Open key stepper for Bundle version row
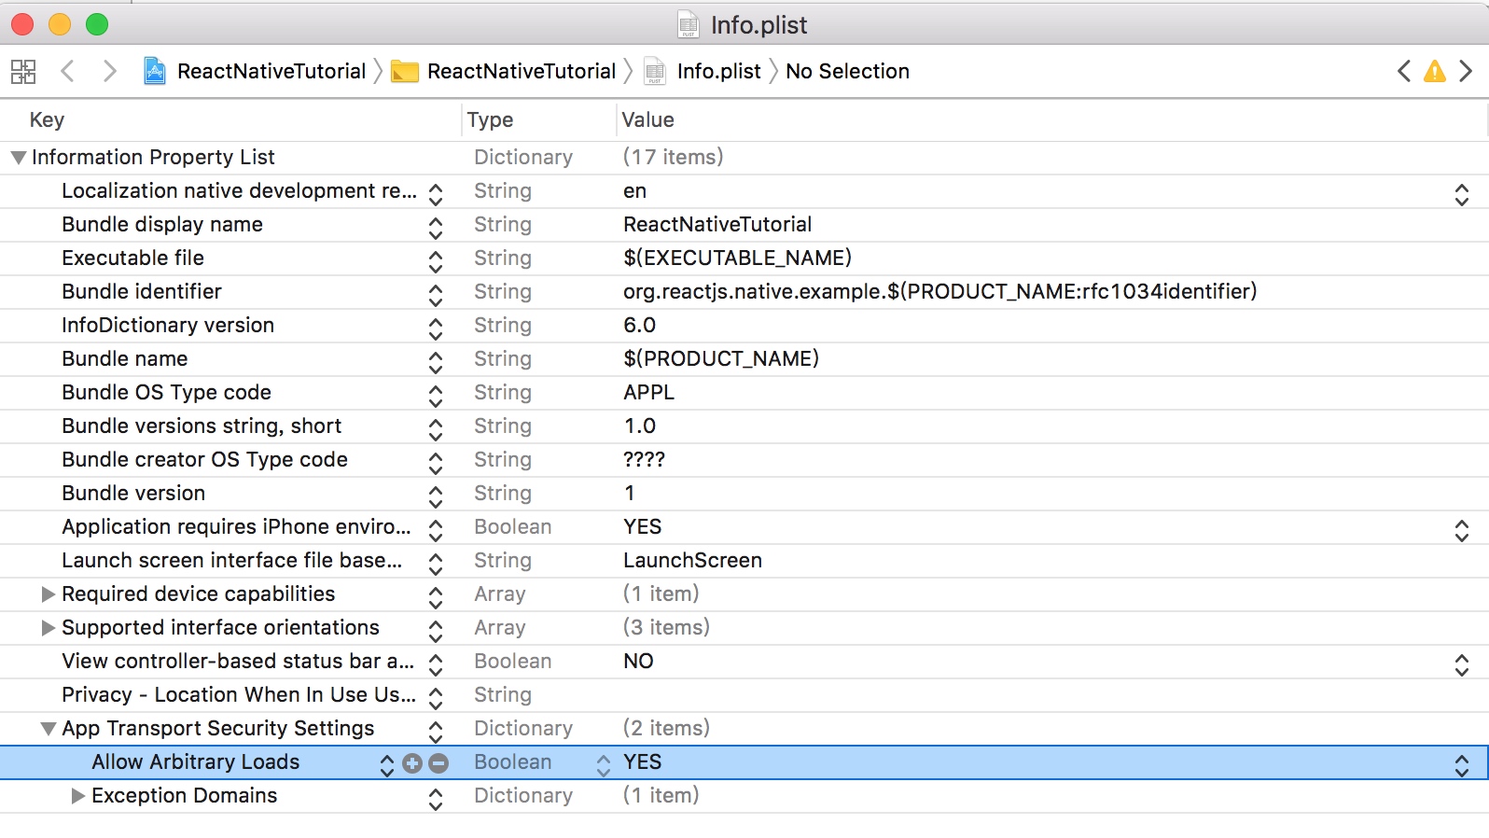 coord(436,496)
